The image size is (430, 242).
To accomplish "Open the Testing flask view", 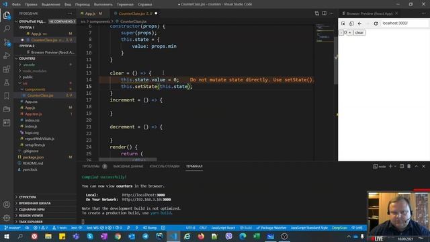I will pyautogui.click(x=7, y=82).
